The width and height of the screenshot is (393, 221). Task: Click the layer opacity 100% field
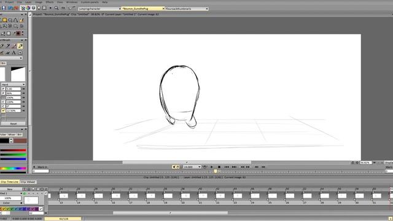[10, 198]
